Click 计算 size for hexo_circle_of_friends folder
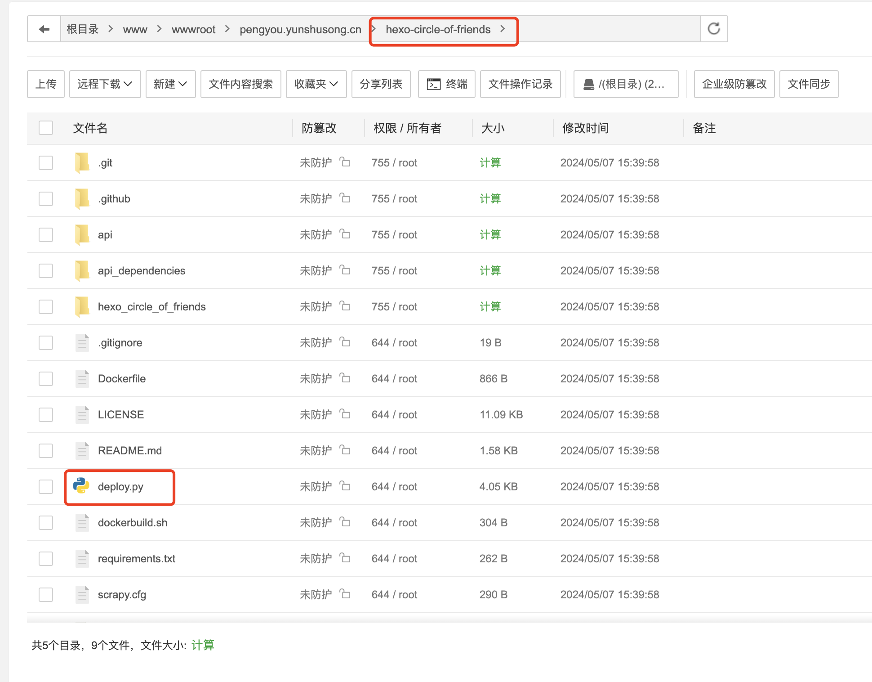Screen dimensions: 872x682 click(490, 306)
